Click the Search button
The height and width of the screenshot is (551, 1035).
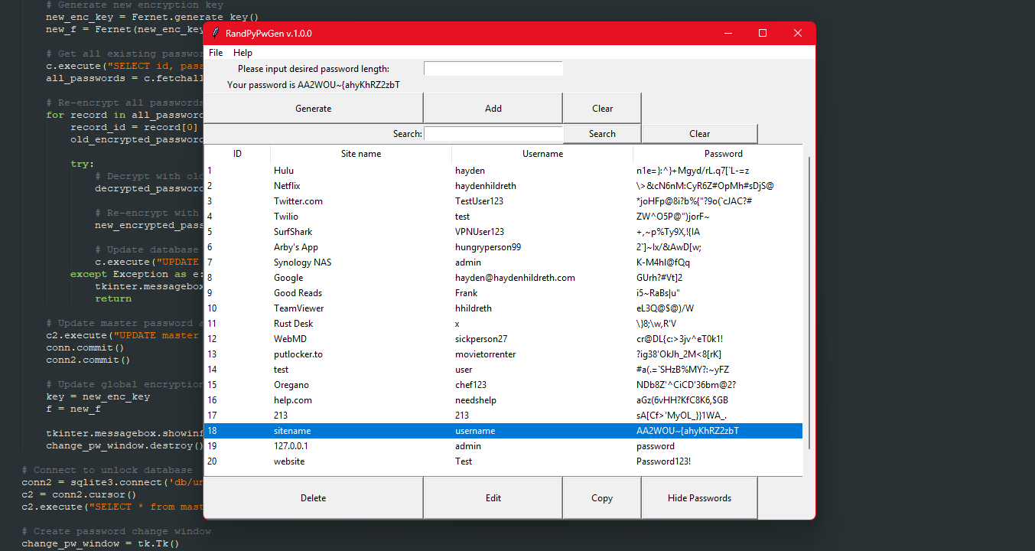pyautogui.click(x=602, y=134)
